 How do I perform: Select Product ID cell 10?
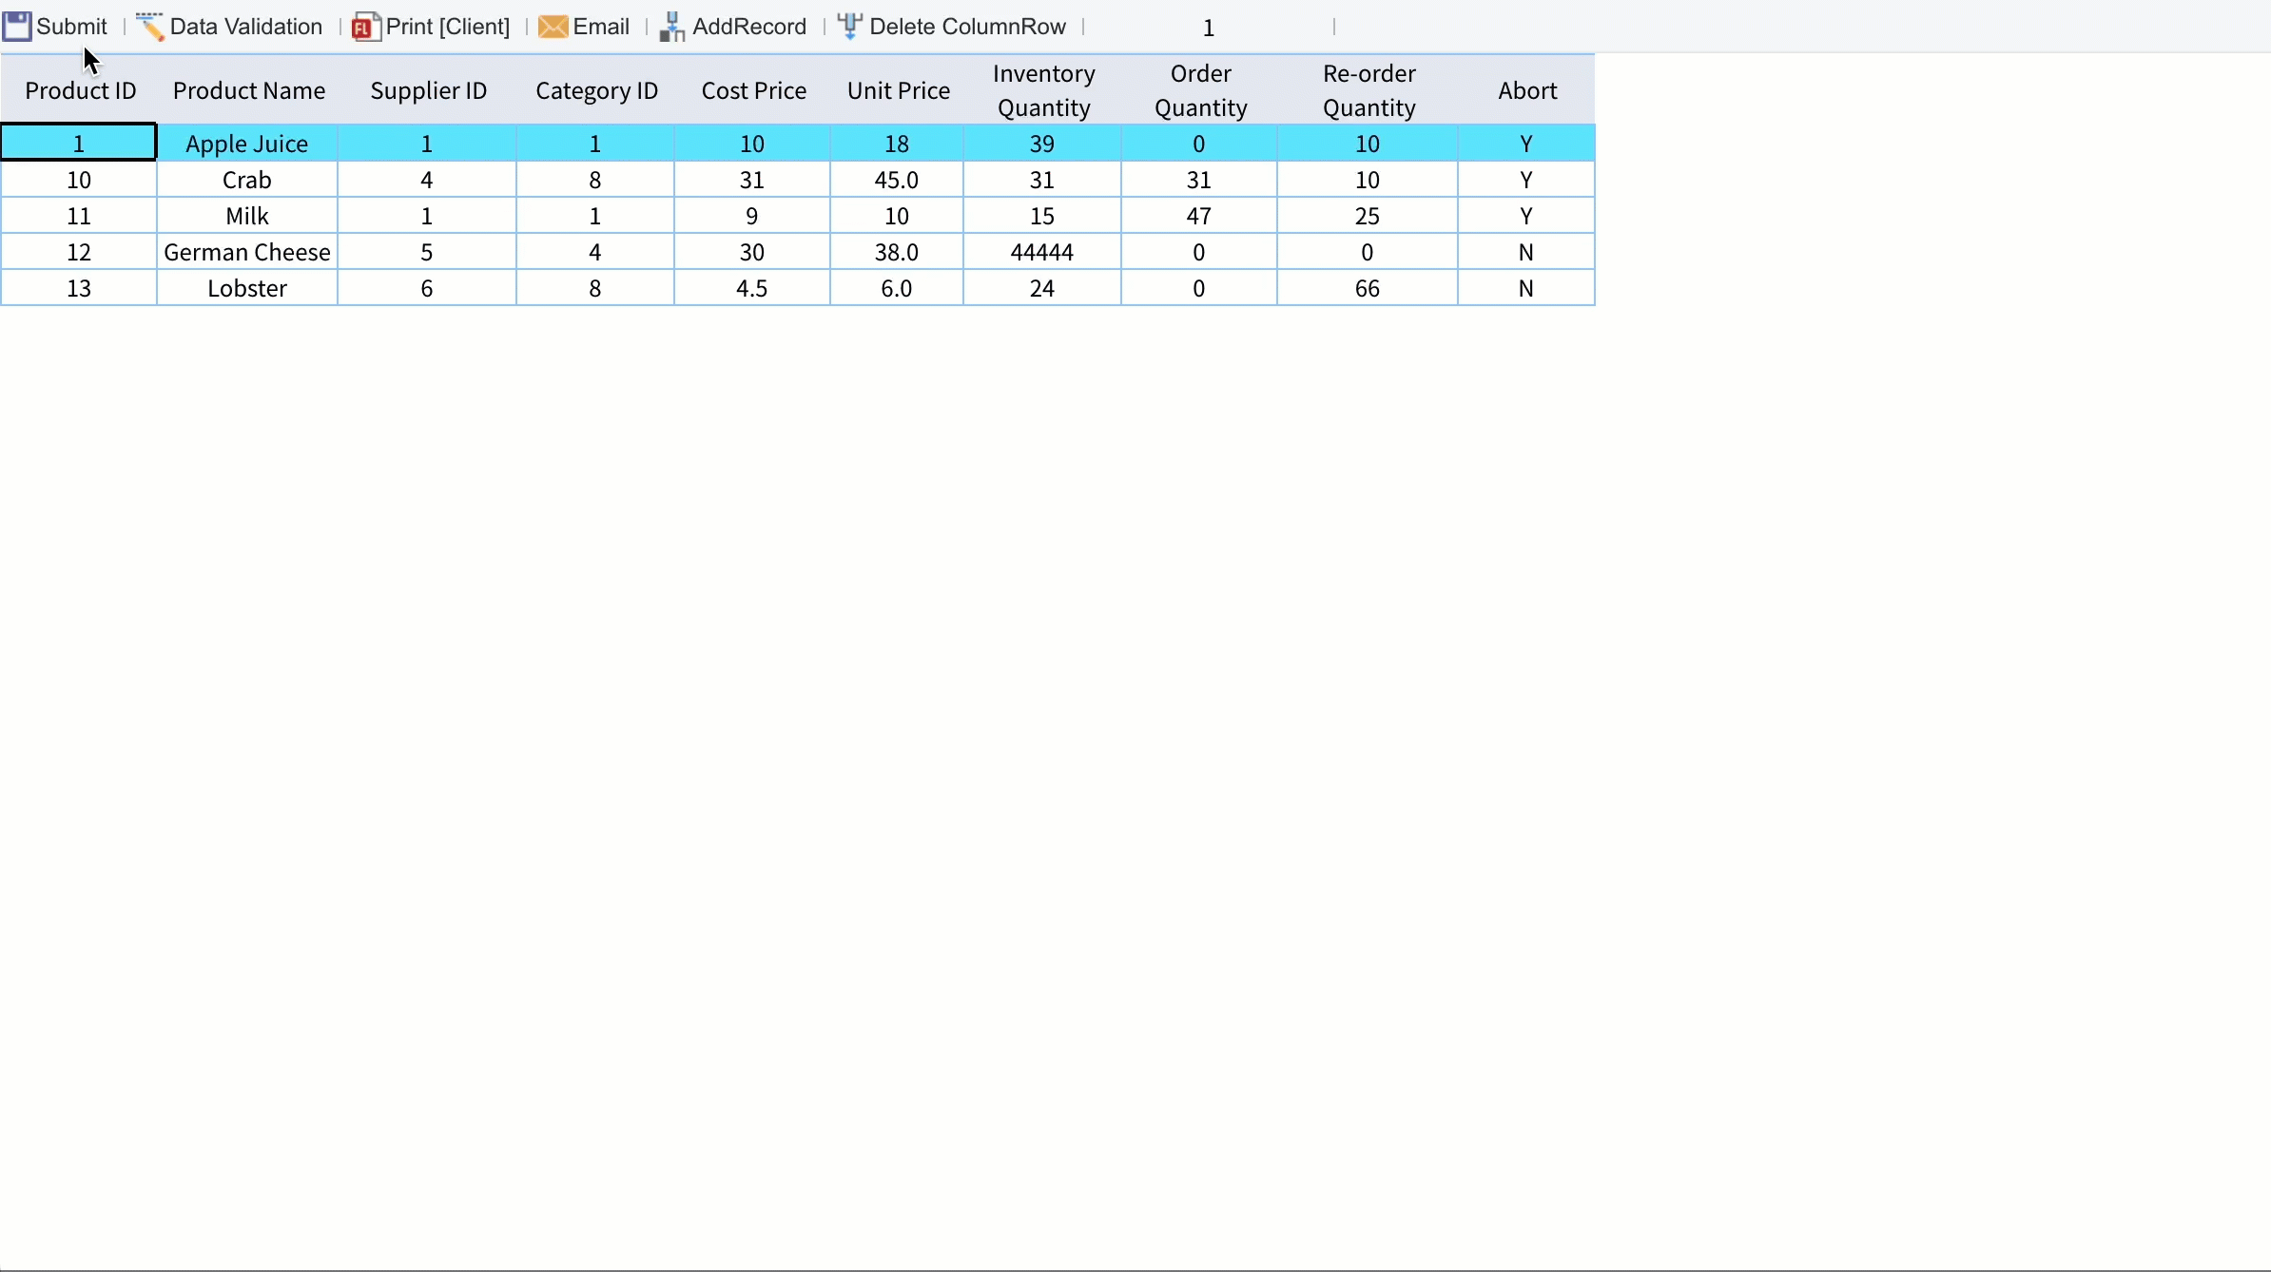point(79,180)
